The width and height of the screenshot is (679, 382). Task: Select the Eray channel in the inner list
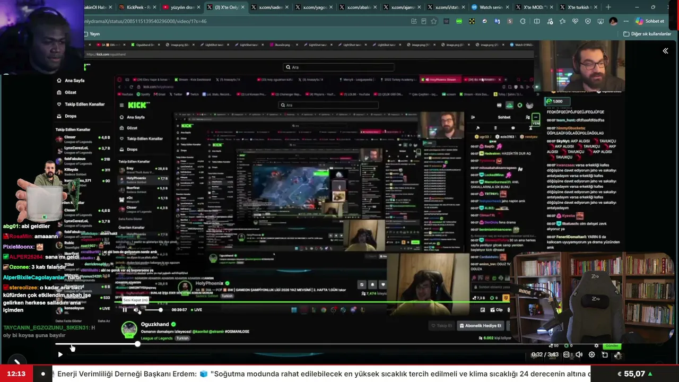[144, 170]
